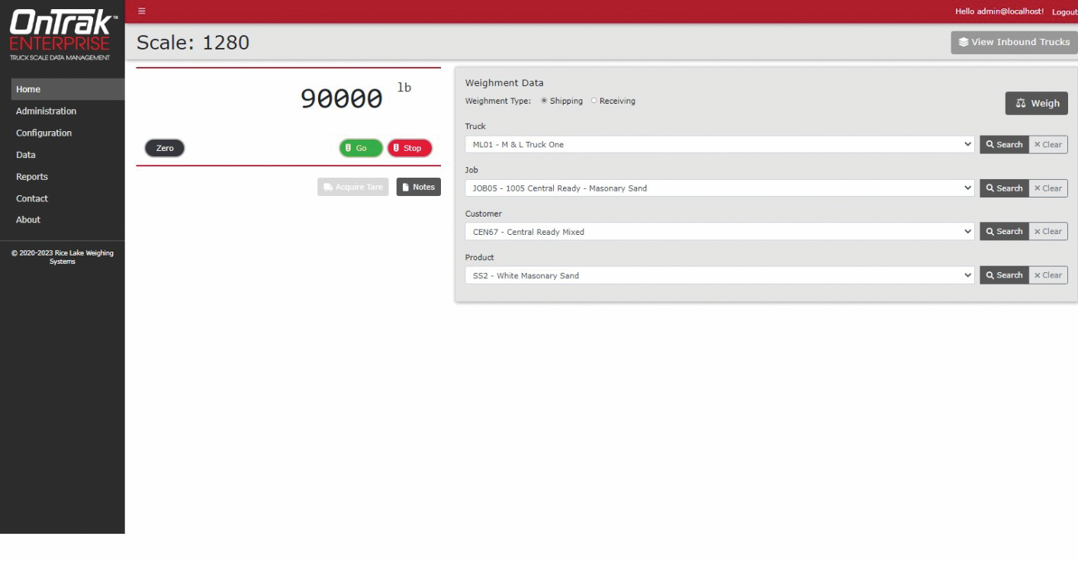Open the Product dropdown list

(719, 275)
